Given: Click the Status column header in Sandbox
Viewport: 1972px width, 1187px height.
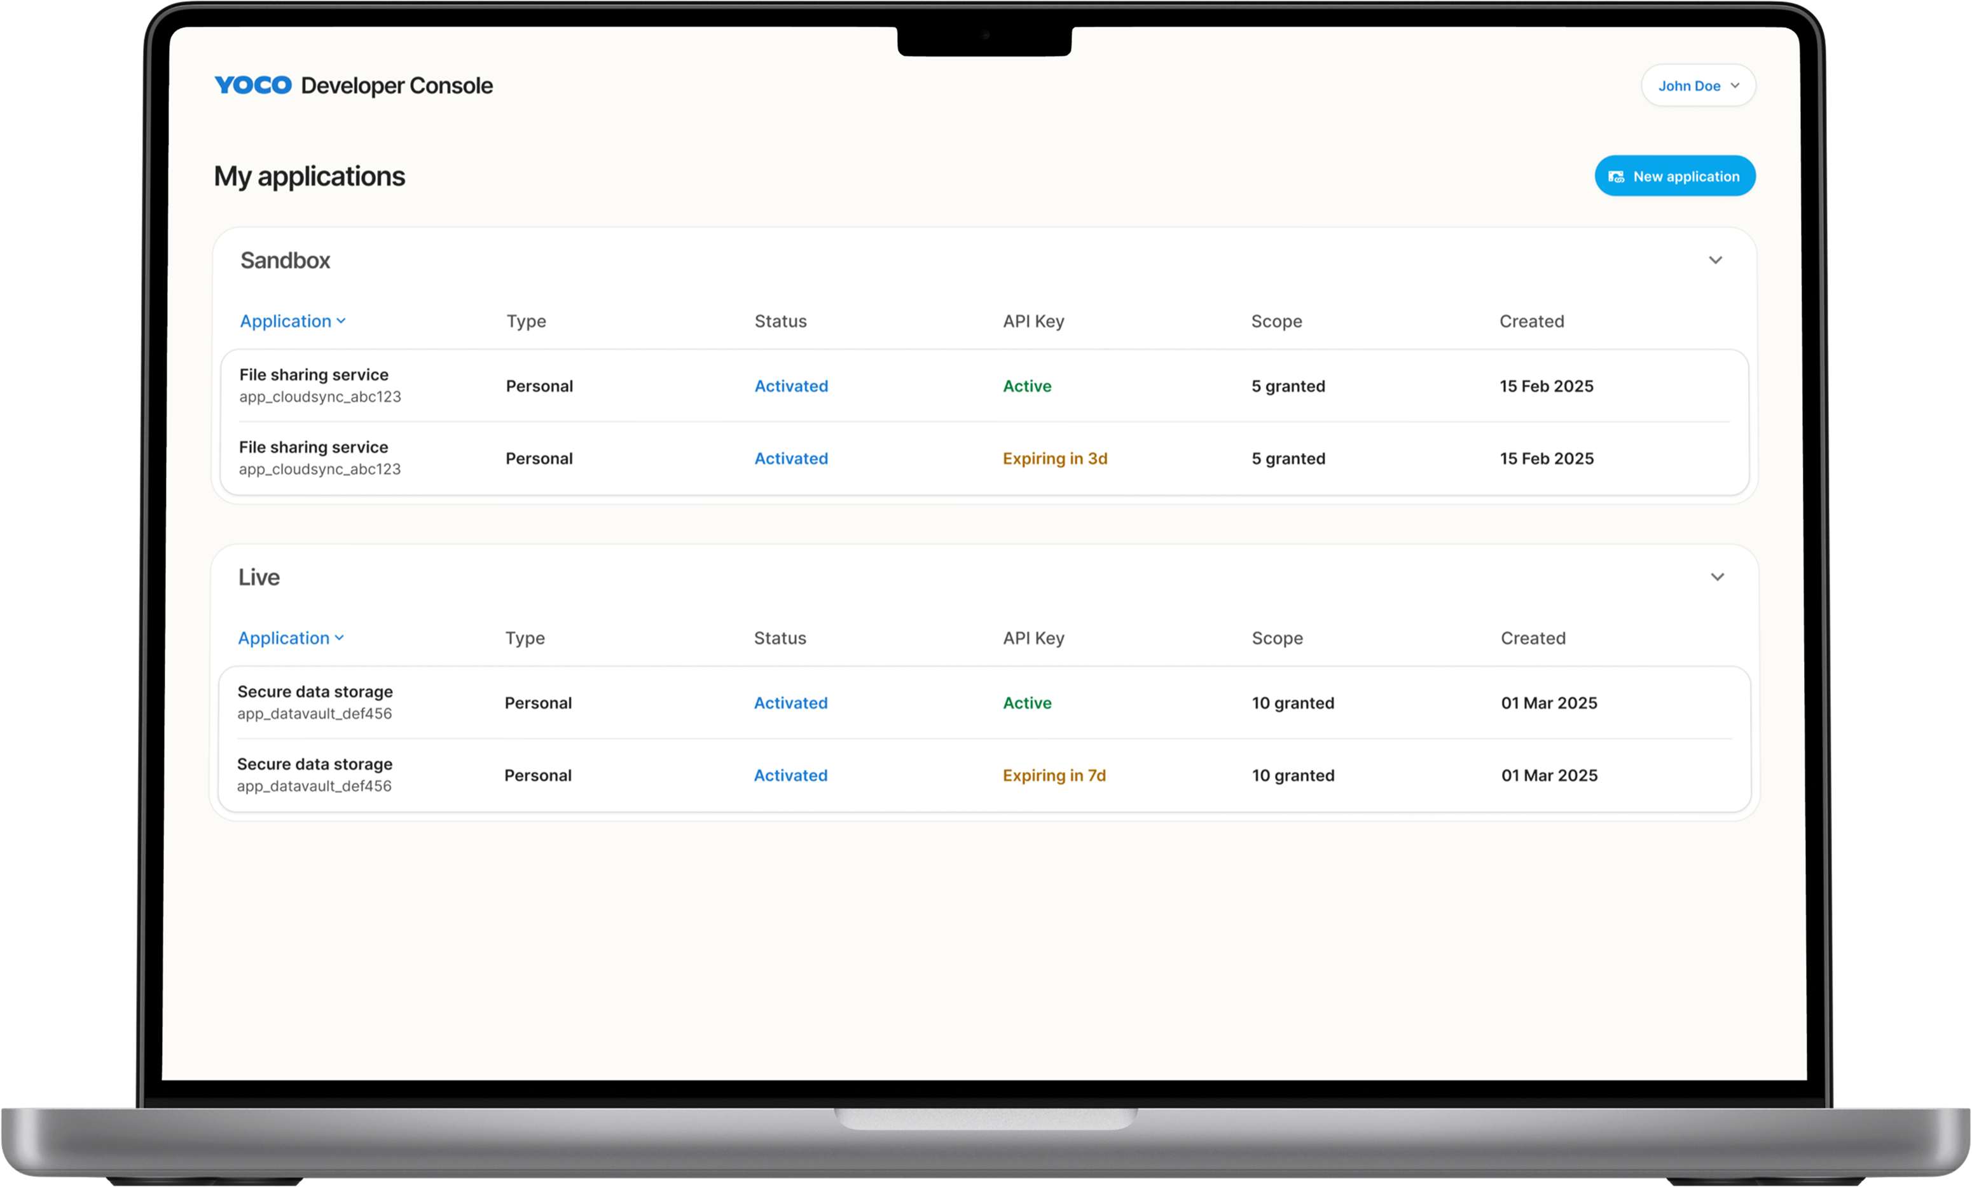Looking at the screenshot, I should pyautogui.click(x=780, y=321).
